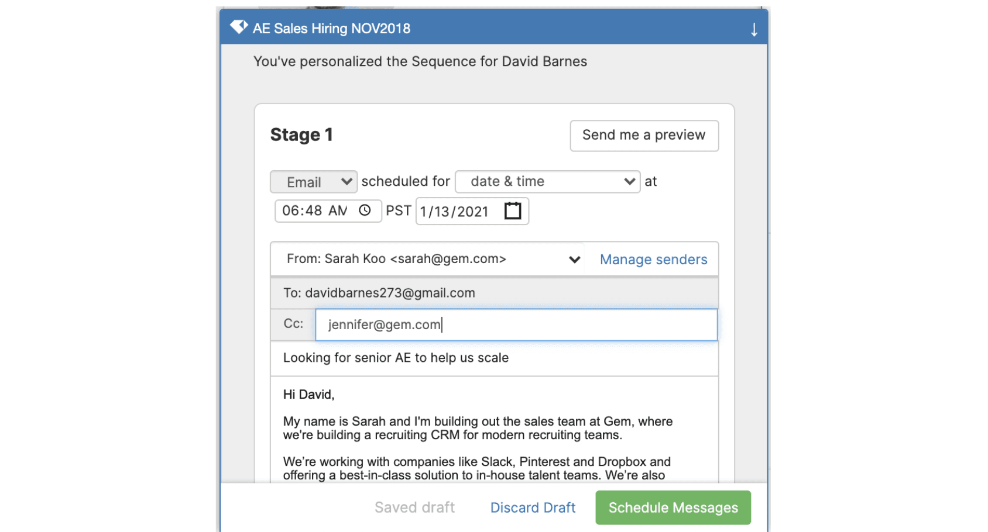Click the 06:48 time value
Image resolution: width=988 pixels, height=532 pixels.
click(302, 210)
